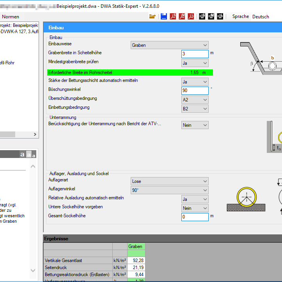Expand the Überschüttungsbedingung A2 dropdown
The image size is (282, 282).
pyautogui.click(x=195, y=99)
